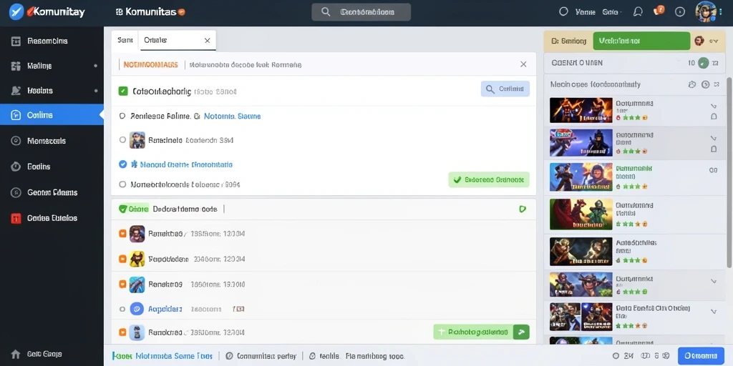The width and height of the screenshot is (733, 366).
Task: Toggle the green checkbox in the first row
Action: [x=123, y=91]
